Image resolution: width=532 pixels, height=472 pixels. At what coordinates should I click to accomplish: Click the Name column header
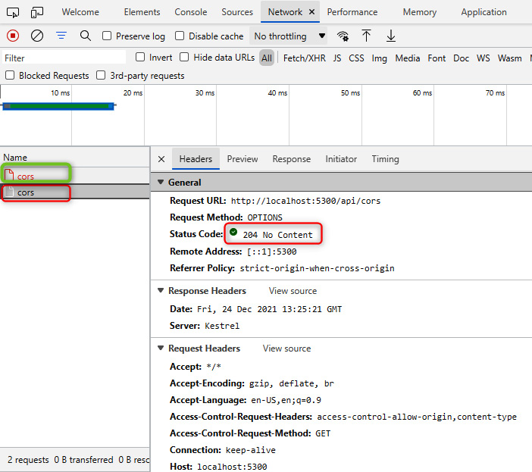(74, 158)
